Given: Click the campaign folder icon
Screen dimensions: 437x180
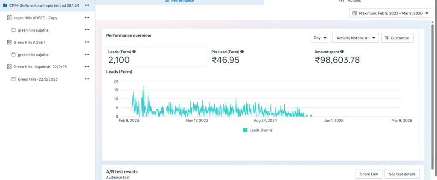Looking at the screenshot, I should (x=5, y=5).
